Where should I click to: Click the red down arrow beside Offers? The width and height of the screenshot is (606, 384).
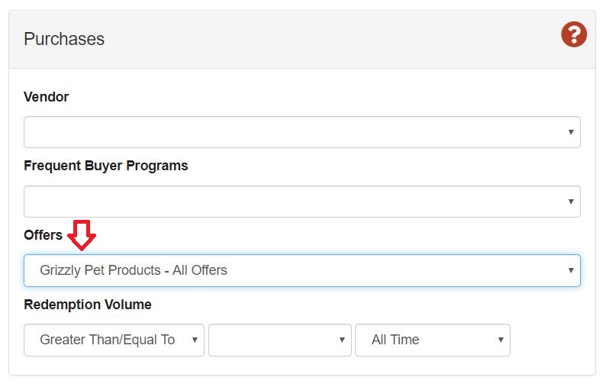coord(82,234)
